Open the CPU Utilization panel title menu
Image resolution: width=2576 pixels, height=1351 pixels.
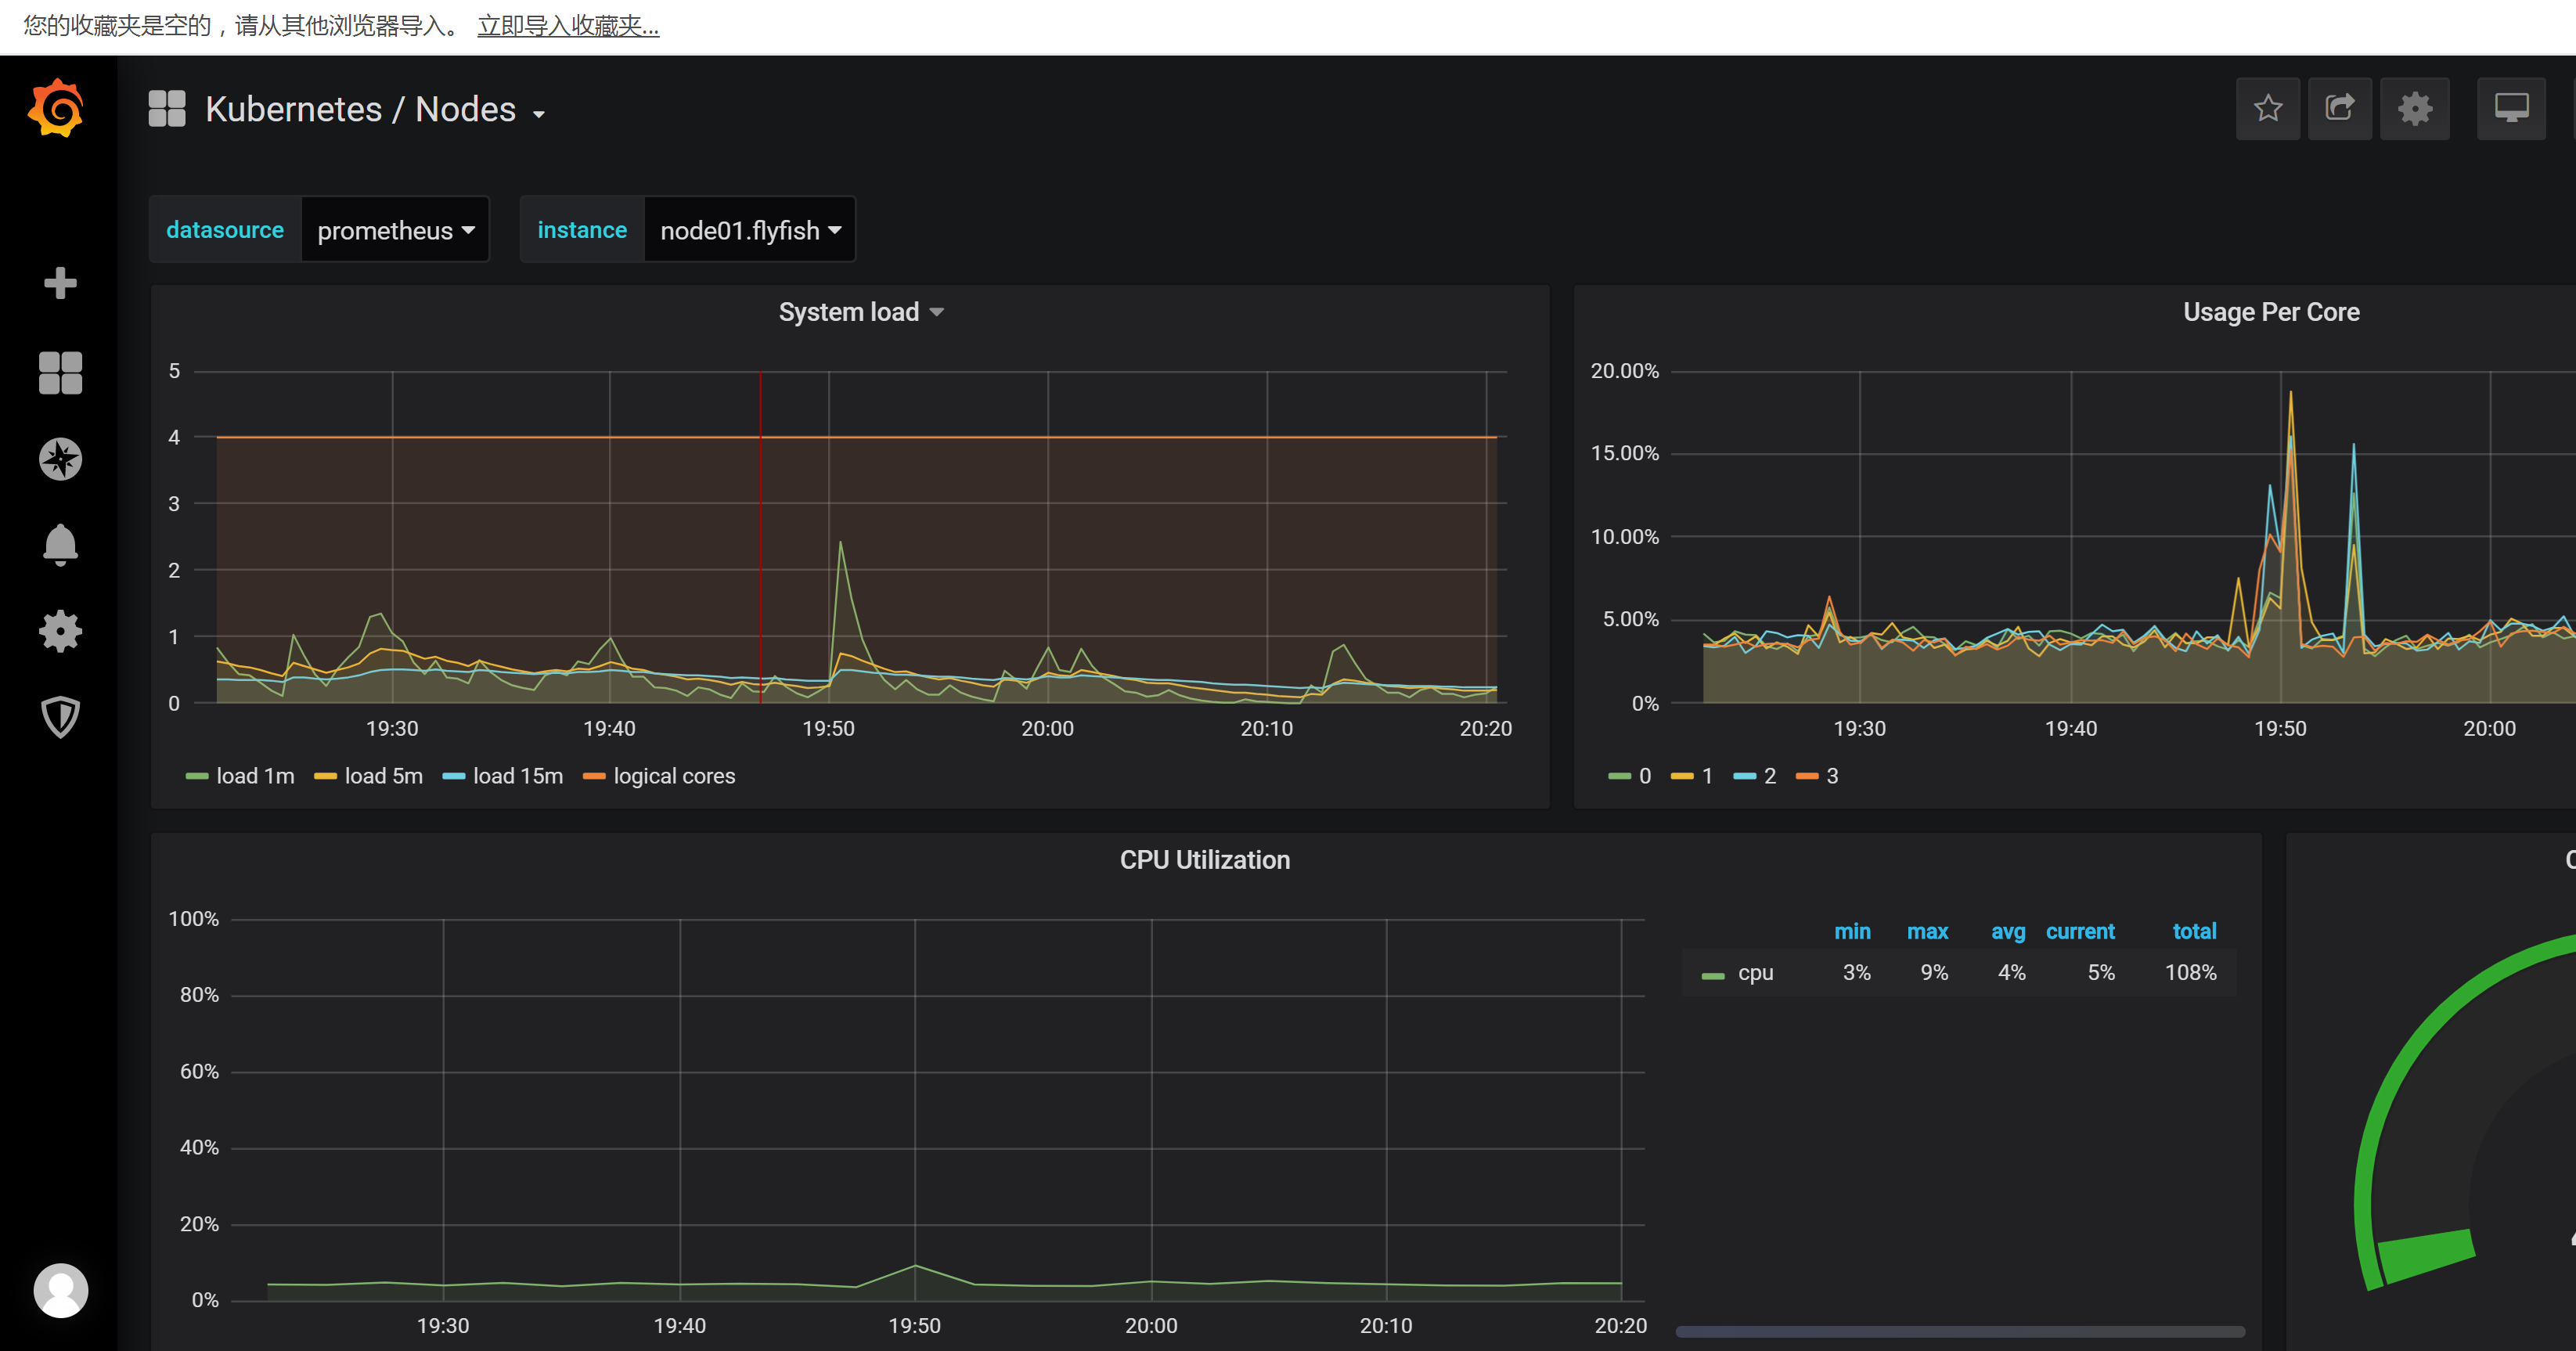point(1204,860)
